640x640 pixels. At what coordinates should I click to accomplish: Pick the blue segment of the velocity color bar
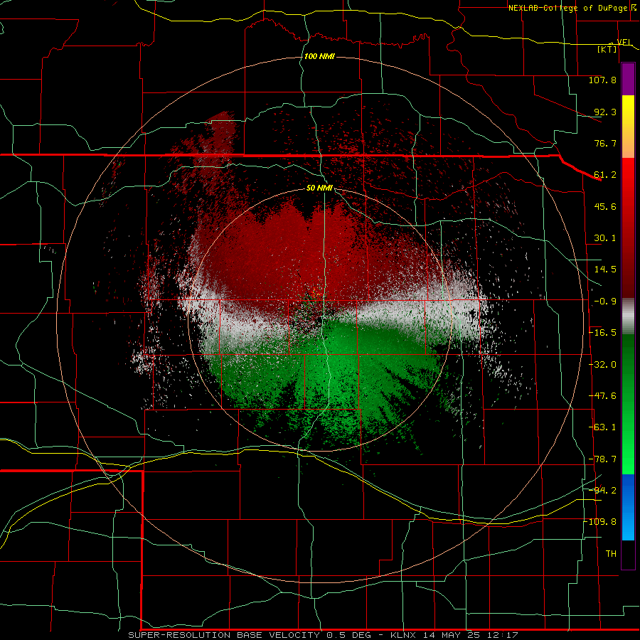628,507
